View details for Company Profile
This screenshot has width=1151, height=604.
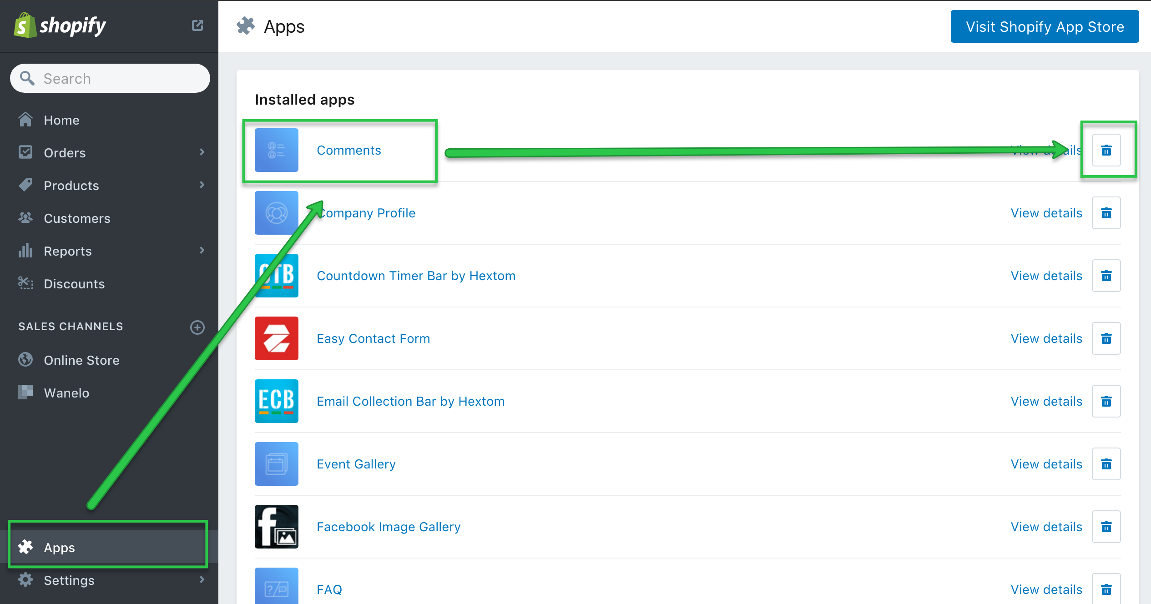click(1046, 213)
